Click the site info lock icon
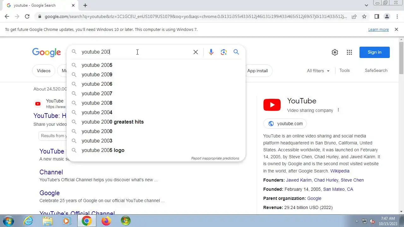404x227 pixels. click(39, 16)
